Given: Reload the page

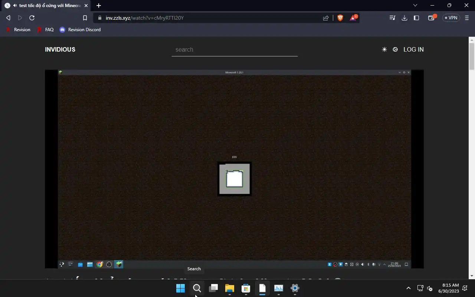Looking at the screenshot, I should pos(32,18).
